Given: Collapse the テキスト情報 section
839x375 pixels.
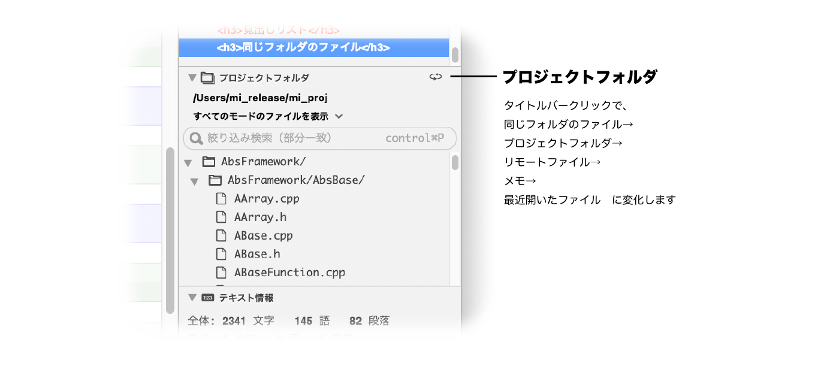Looking at the screenshot, I should (x=192, y=298).
